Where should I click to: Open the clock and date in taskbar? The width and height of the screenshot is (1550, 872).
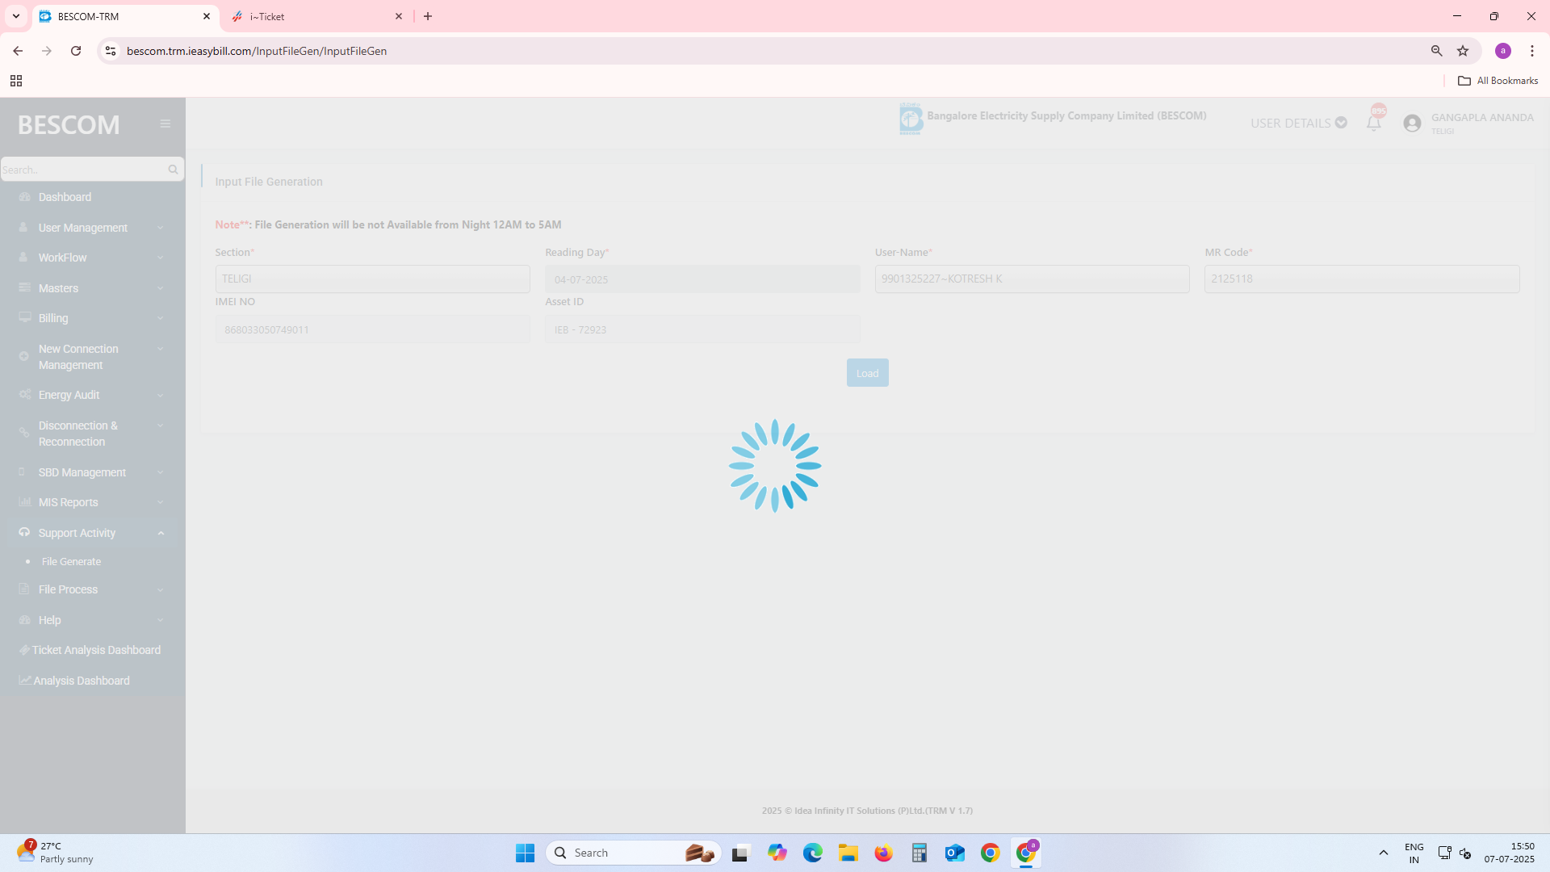(x=1509, y=853)
